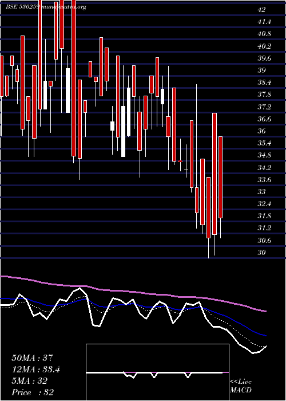Click the <<Live MACD label
This screenshot has width=286, height=401.
[x=241, y=386]
